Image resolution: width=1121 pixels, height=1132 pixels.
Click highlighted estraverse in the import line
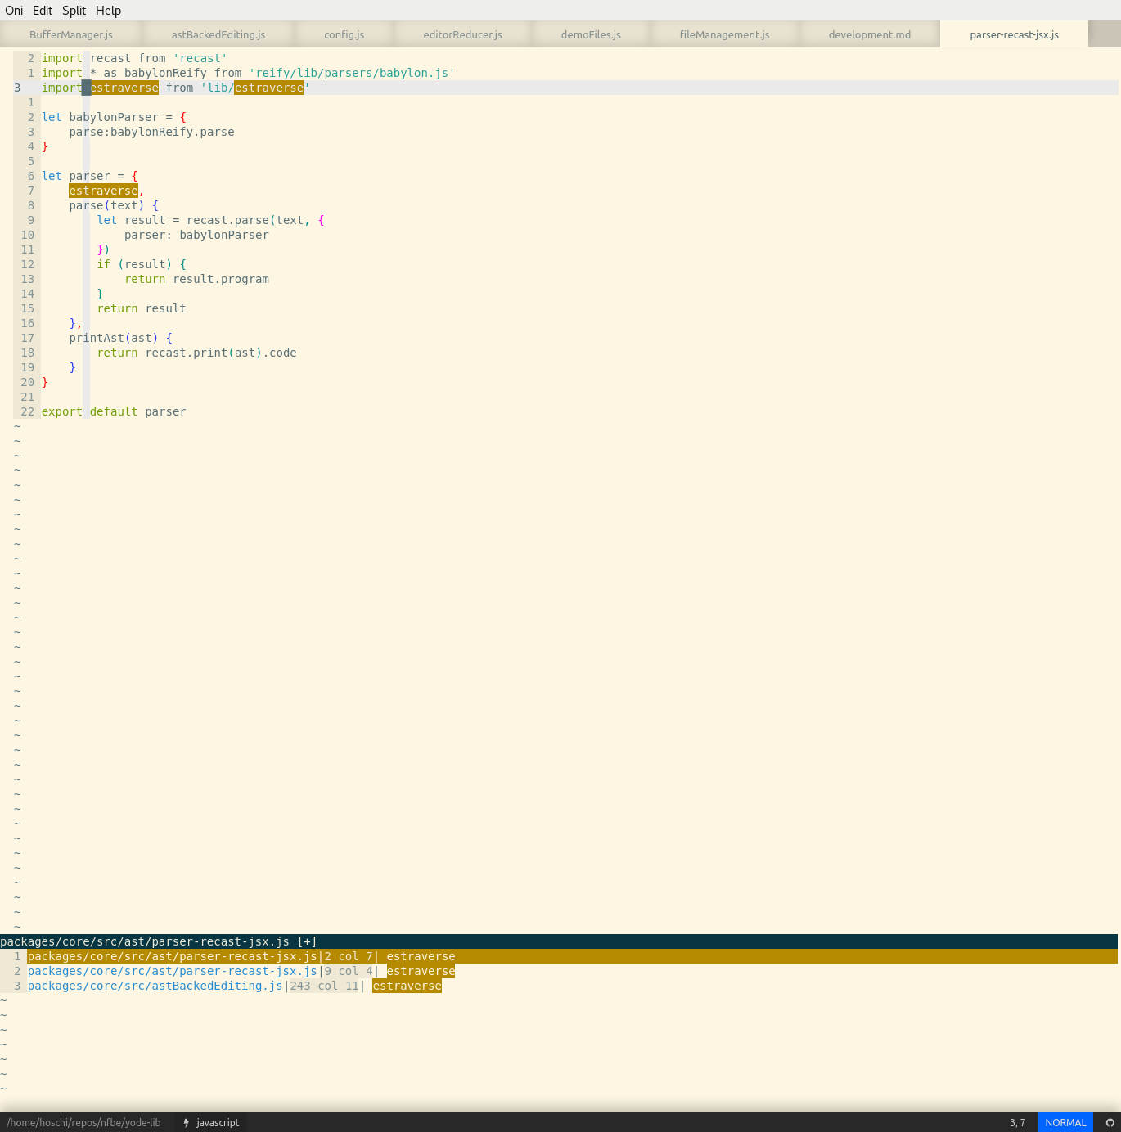(124, 88)
